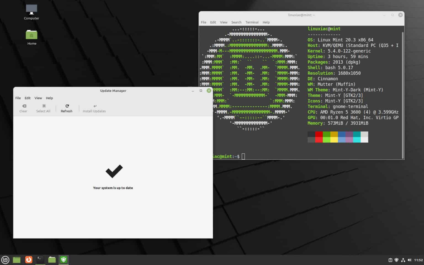Image resolution: width=424 pixels, height=265 pixels.
Task: Open the Terminal menu in gnome-terminal
Action: click(252, 22)
